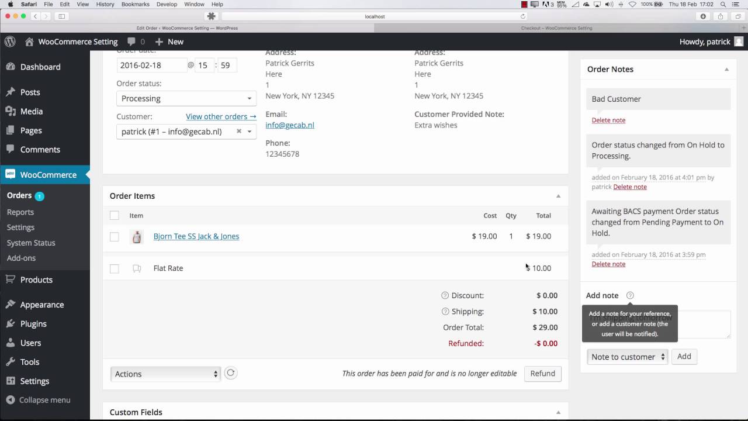
Task: Collapse the Order Notes panel
Action: point(726,69)
